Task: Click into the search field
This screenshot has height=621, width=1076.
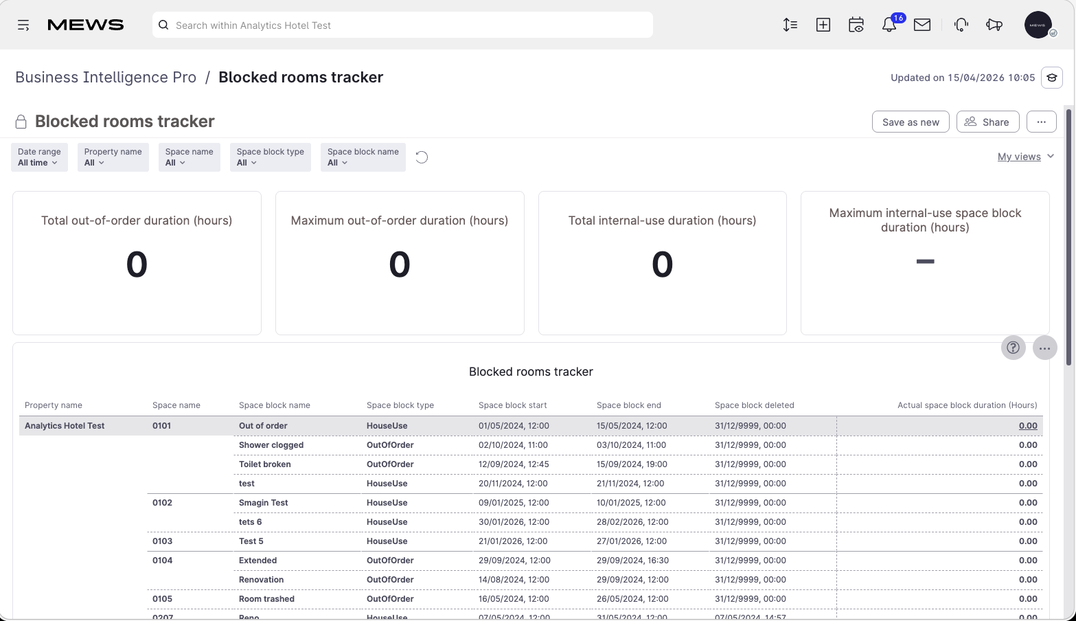Action: (x=402, y=25)
